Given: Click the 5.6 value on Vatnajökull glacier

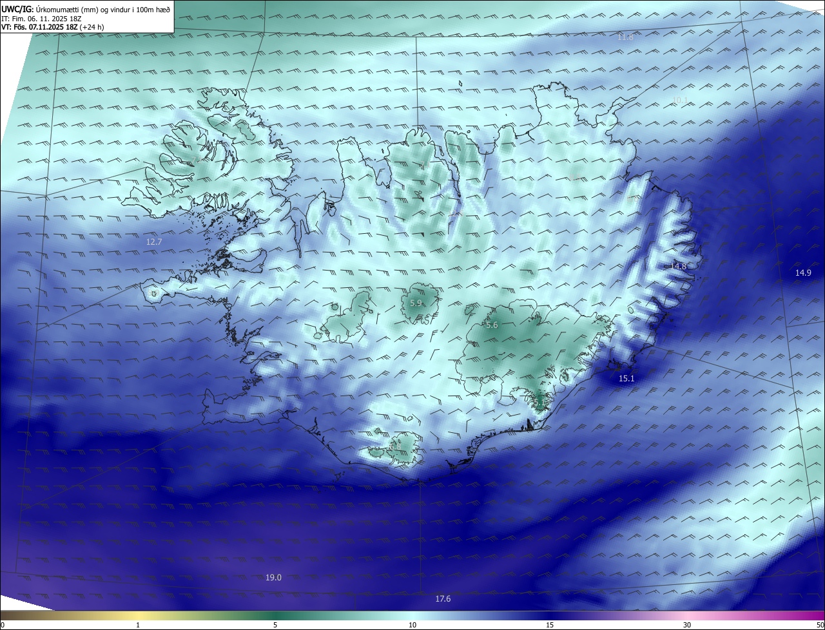Looking at the screenshot, I should [x=492, y=326].
